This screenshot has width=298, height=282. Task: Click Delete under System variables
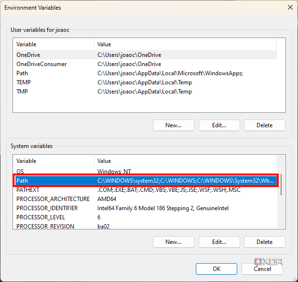[264, 242]
